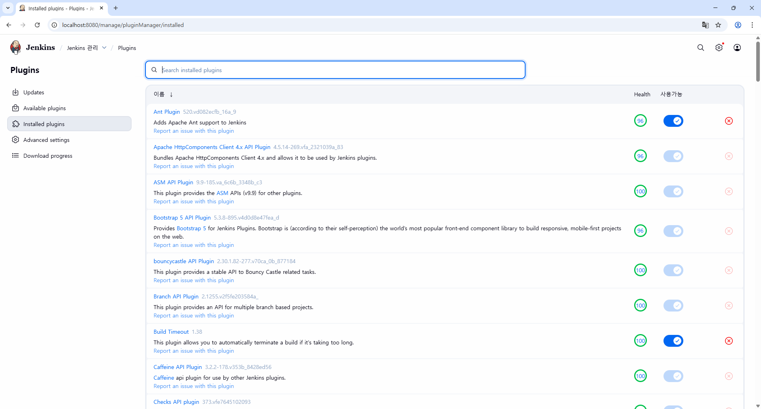Viewport: 761px width, 409px height.
Task: Click the Jenkins 관리 breadcrumb text
Action: (x=82, y=48)
